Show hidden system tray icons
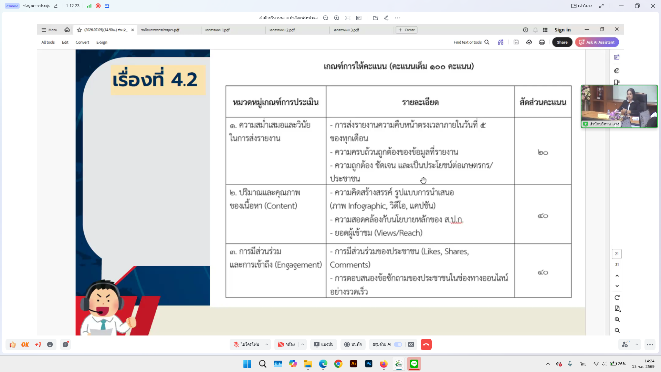The width and height of the screenshot is (661, 372). click(x=548, y=364)
